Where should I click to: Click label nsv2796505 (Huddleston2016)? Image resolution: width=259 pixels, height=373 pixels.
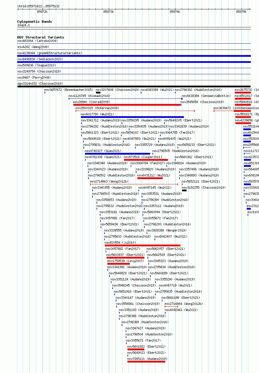(176, 151)
